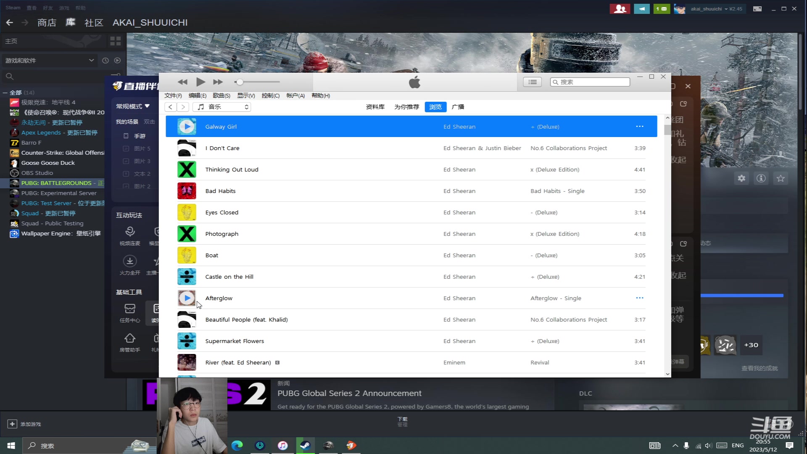Open the 控制(C) menu in iTunes
The height and width of the screenshot is (454, 807).
[271, 96]
